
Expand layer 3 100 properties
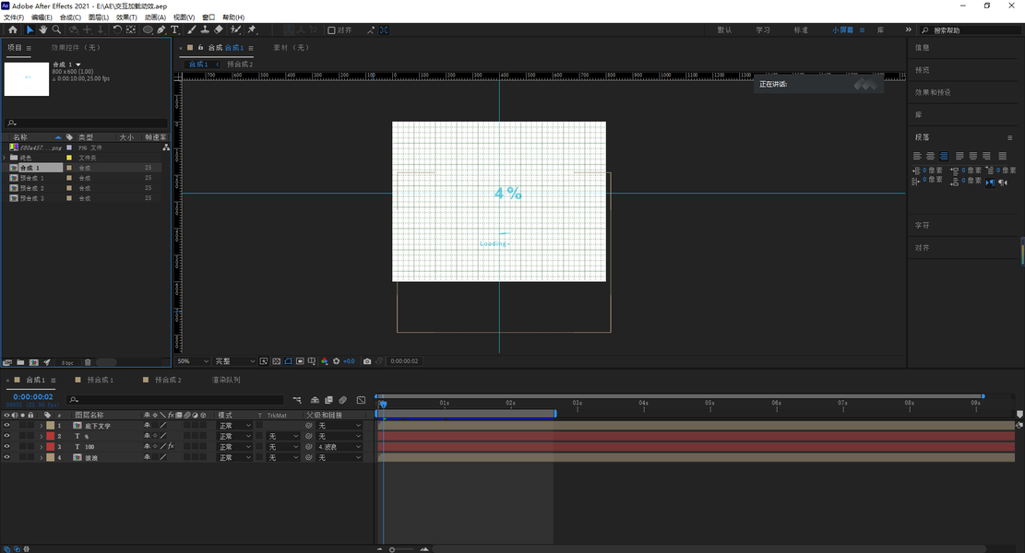42,447
